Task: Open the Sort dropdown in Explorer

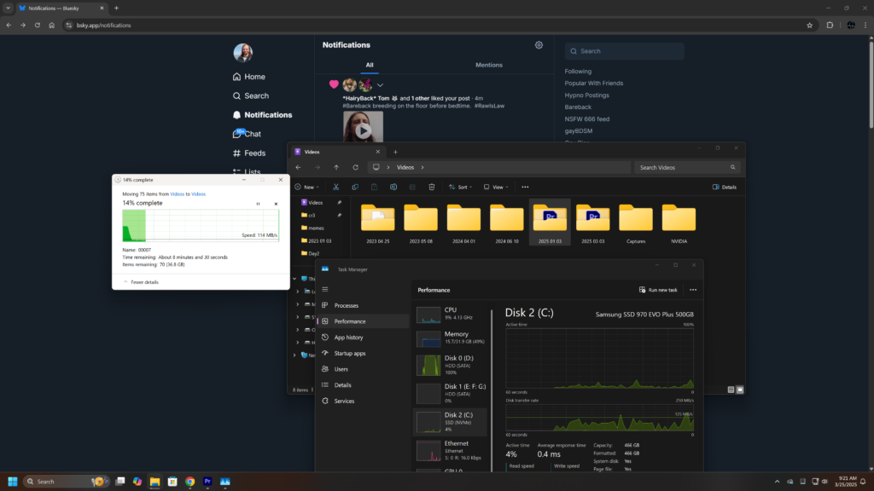Action: coord(460,187)
